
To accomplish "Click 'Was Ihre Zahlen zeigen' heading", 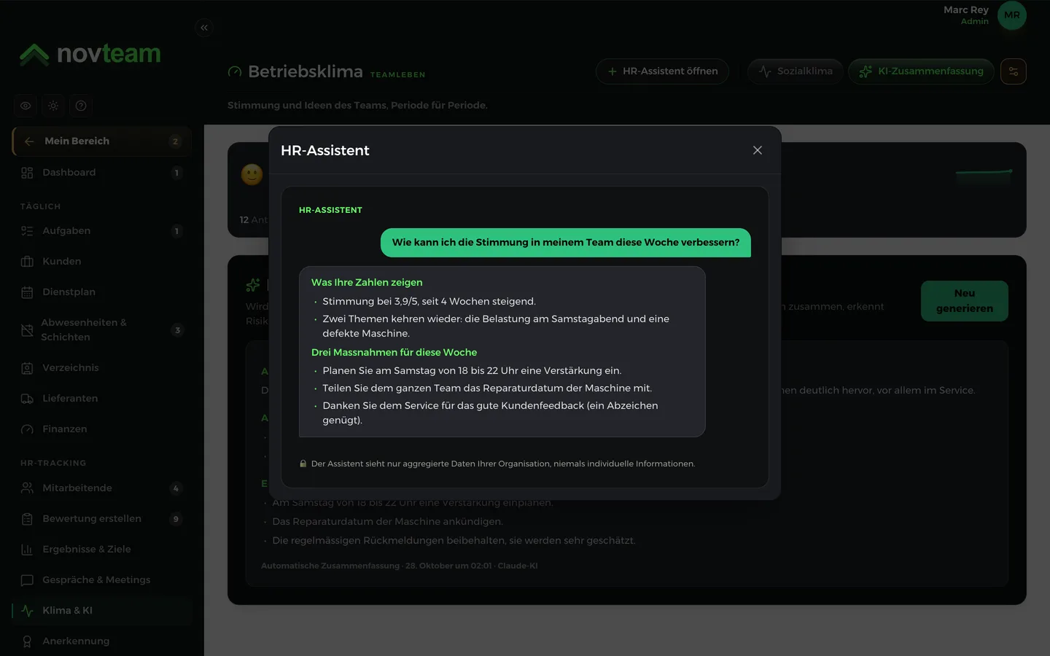I will [367, 283].
